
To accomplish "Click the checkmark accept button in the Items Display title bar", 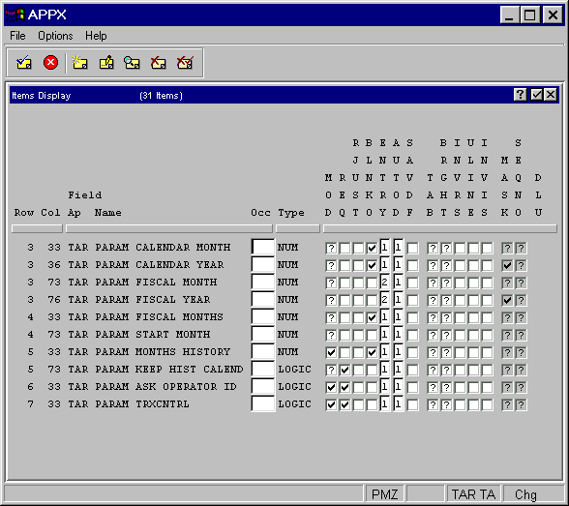I will click(536, 95).
